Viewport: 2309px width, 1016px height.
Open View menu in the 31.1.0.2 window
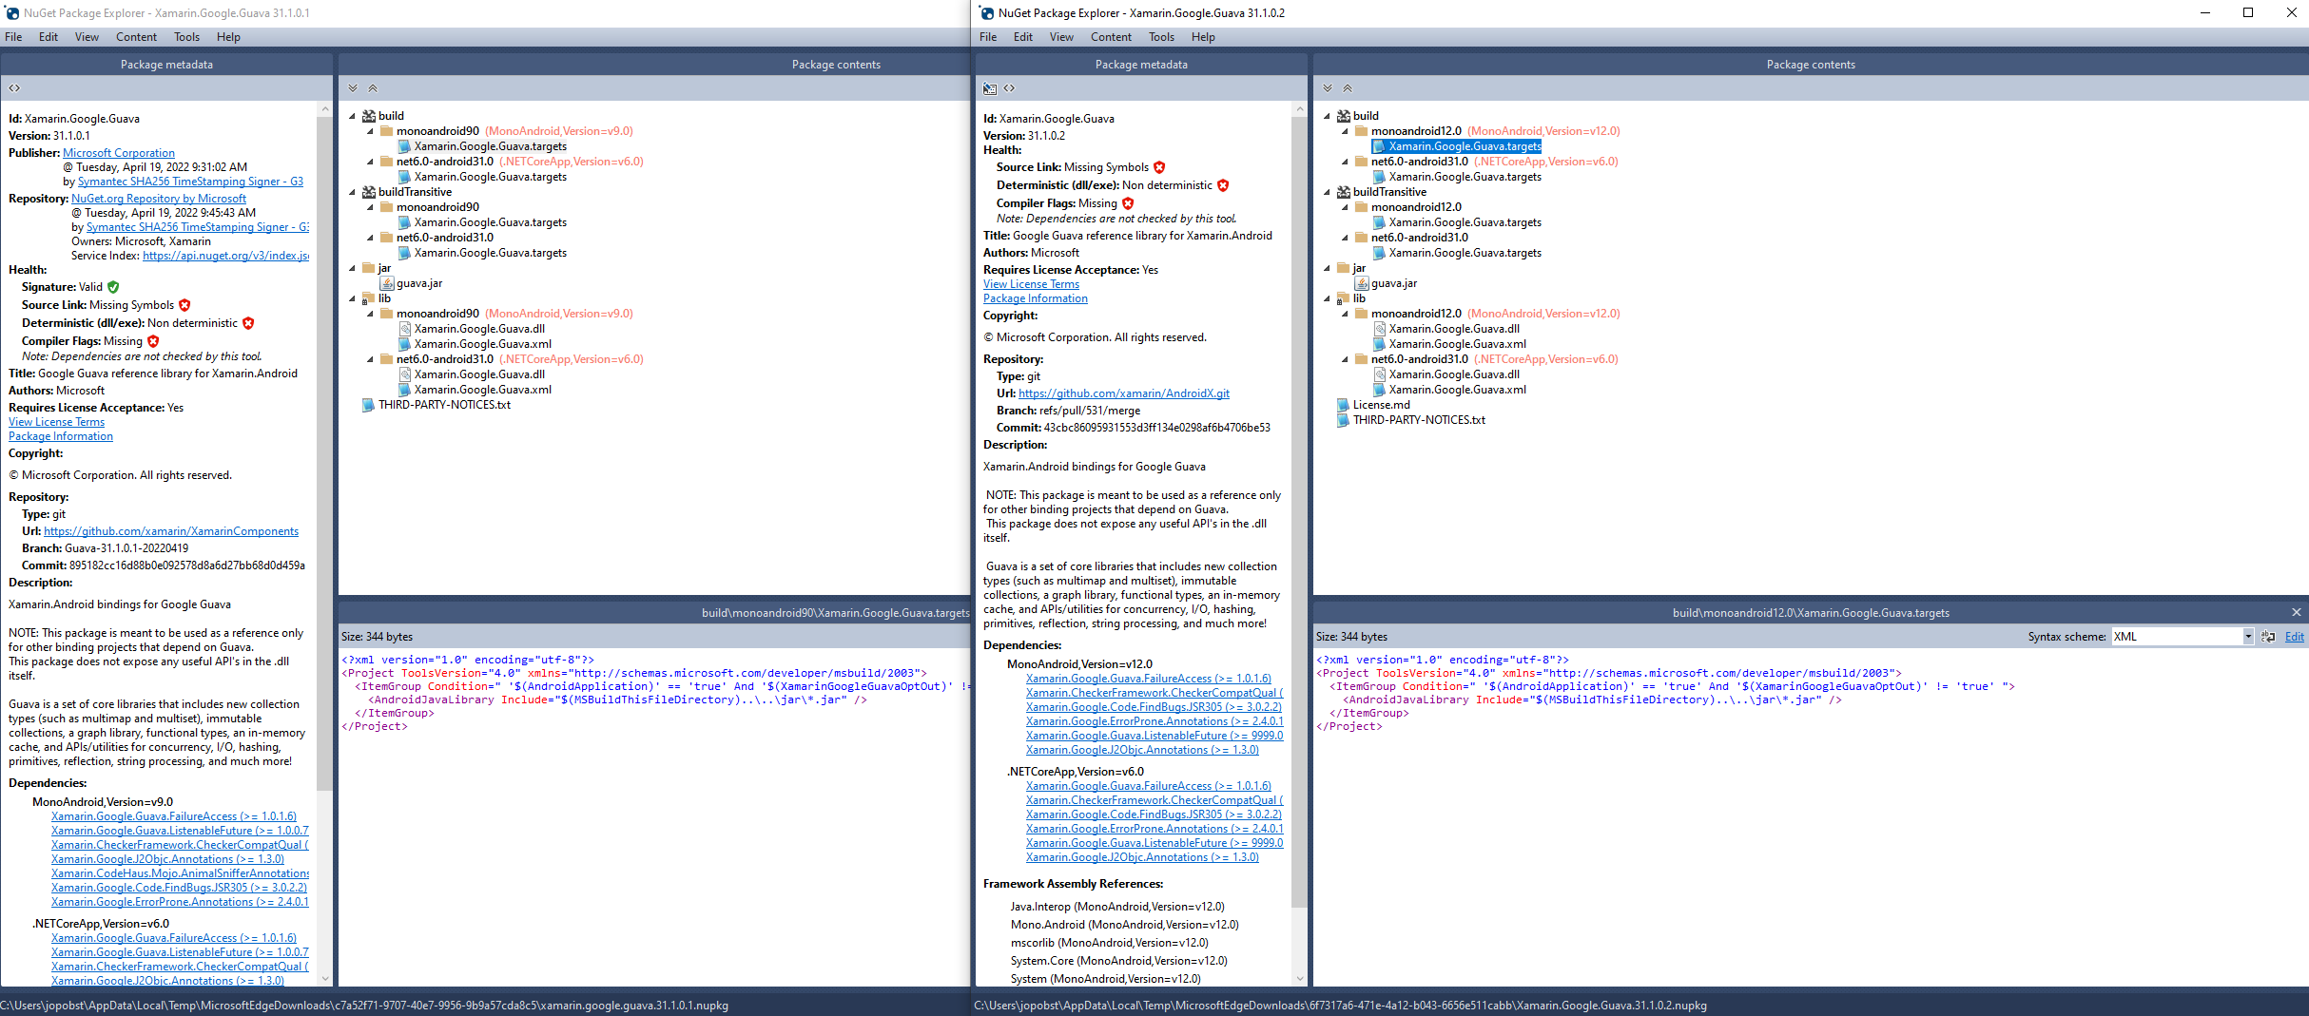(1061, 37)
